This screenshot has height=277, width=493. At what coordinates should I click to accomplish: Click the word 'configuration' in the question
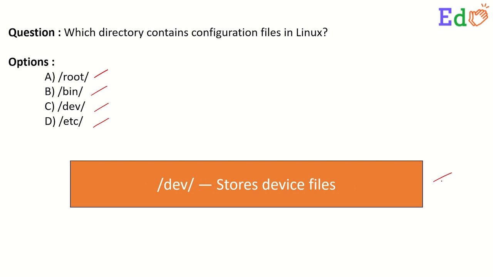[225, 32]
